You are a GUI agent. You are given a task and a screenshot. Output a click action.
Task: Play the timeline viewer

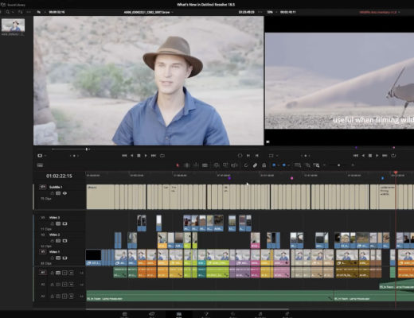(377, 156)
